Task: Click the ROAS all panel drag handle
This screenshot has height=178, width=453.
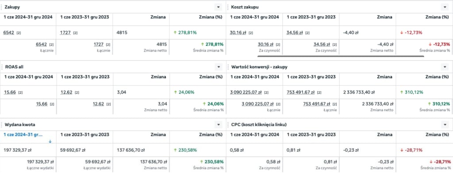Action: [2, 67]
